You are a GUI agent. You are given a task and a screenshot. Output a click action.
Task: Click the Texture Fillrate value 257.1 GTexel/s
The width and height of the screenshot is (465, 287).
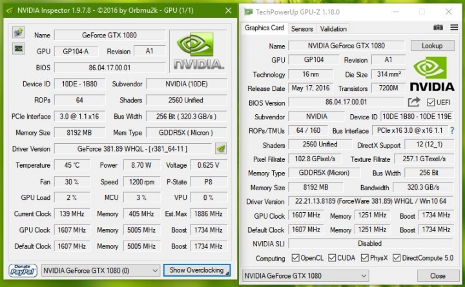424,159
